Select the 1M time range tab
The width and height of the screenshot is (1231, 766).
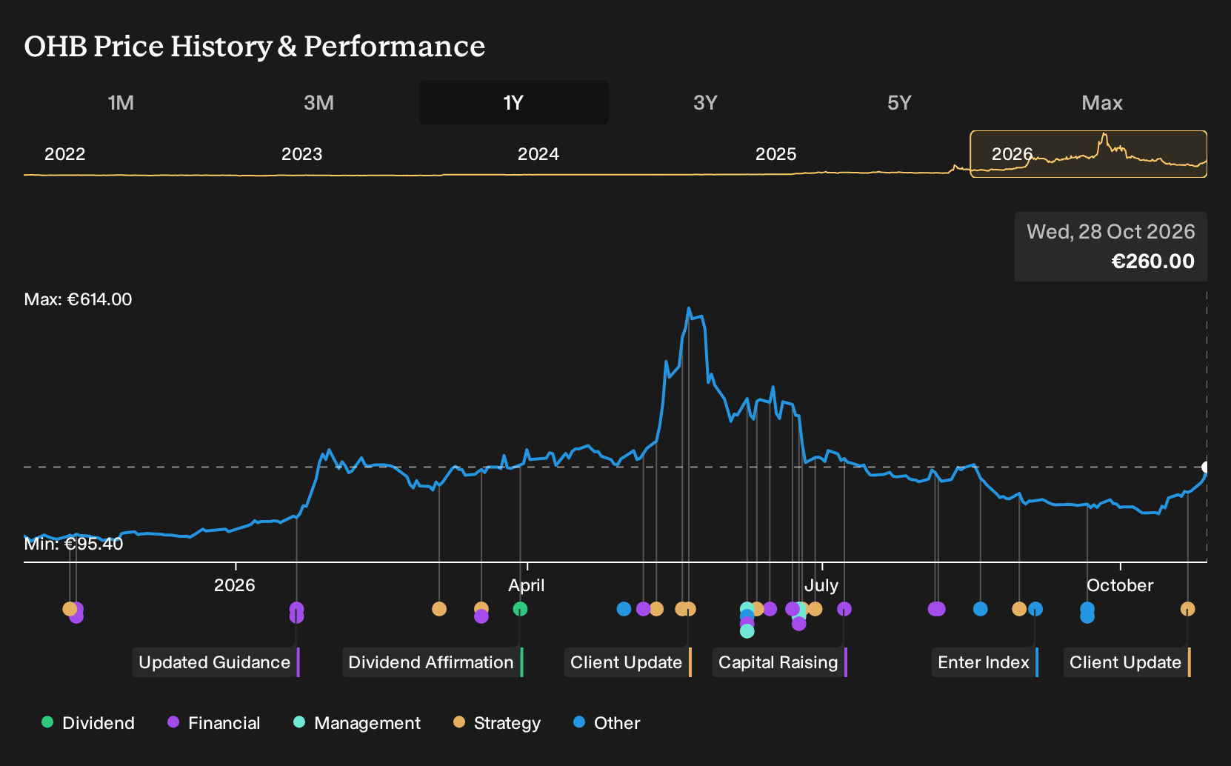pos(121,102)
